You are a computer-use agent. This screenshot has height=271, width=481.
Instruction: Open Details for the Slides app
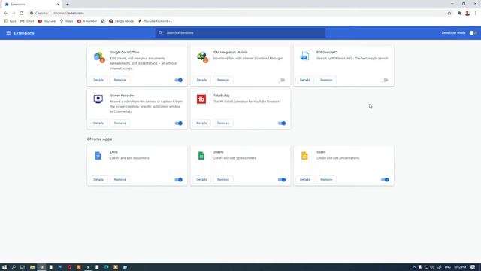point(304,180)
